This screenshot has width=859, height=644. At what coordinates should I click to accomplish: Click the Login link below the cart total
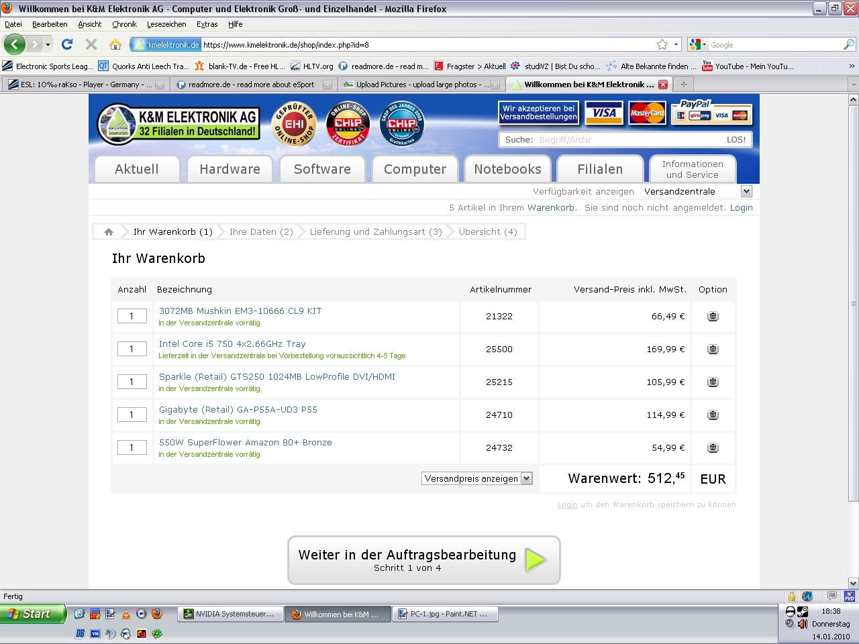(568, 504)
